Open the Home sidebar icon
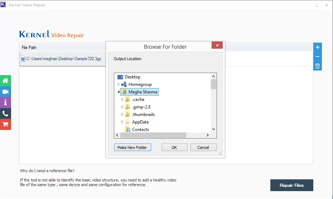The width and height of the screenshot is (333, 199). 5,81
